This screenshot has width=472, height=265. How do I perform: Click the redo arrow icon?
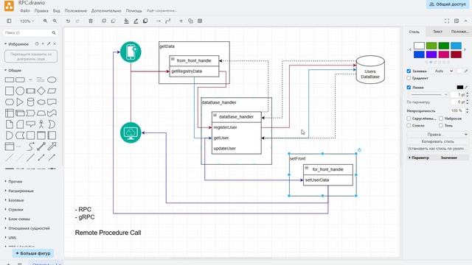coord(77,21)
